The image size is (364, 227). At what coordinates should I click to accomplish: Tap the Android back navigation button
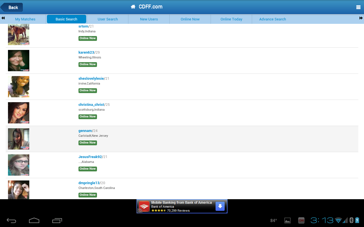click(x=11, y=220)
